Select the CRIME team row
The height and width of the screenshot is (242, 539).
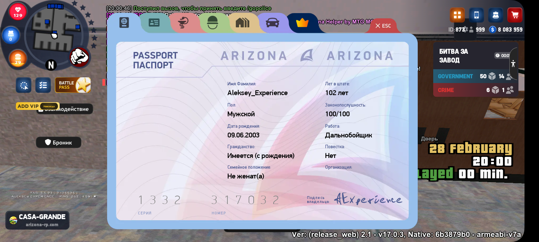(x=475, y=90)
